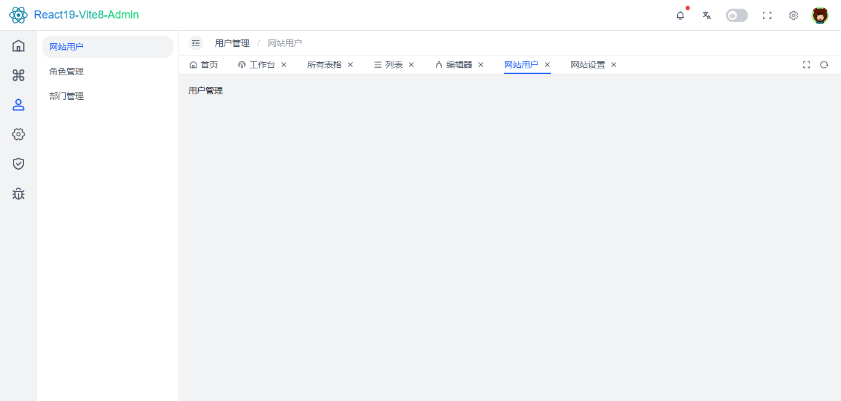Open the header settings gear icon

coord(794,15)
